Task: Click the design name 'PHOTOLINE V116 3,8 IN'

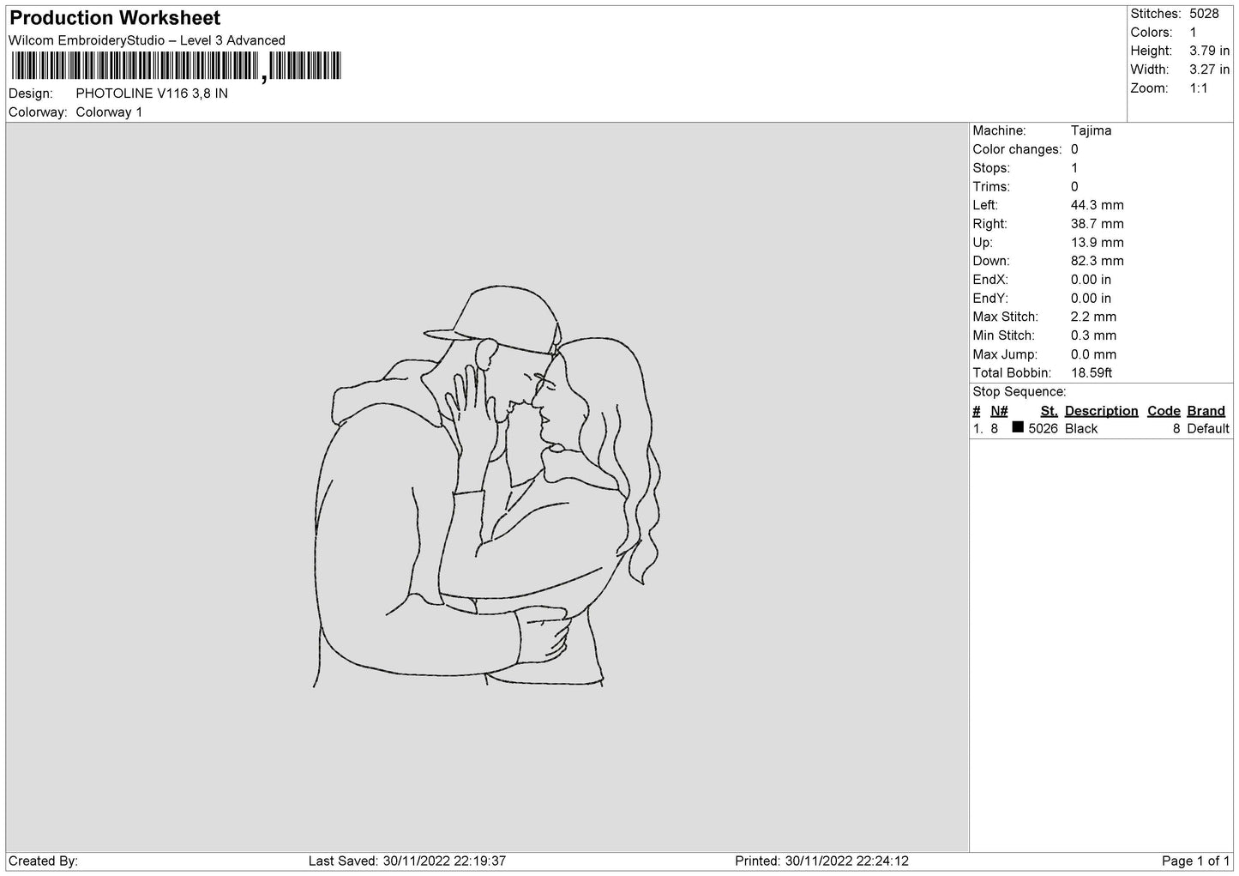Action: pyautogui.click(x=152, y=94)
